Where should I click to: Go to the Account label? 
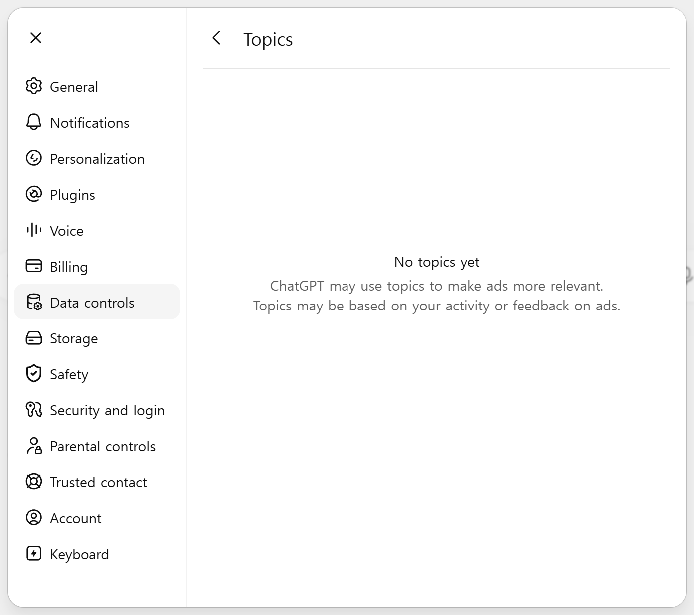tap(76, 518)
